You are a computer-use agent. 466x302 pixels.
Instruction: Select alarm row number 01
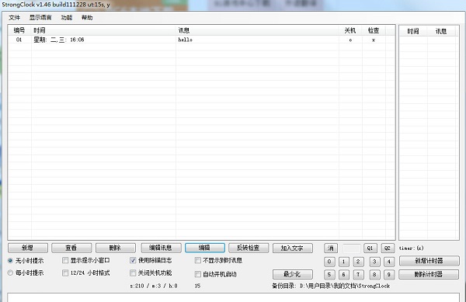click(19, 40)
